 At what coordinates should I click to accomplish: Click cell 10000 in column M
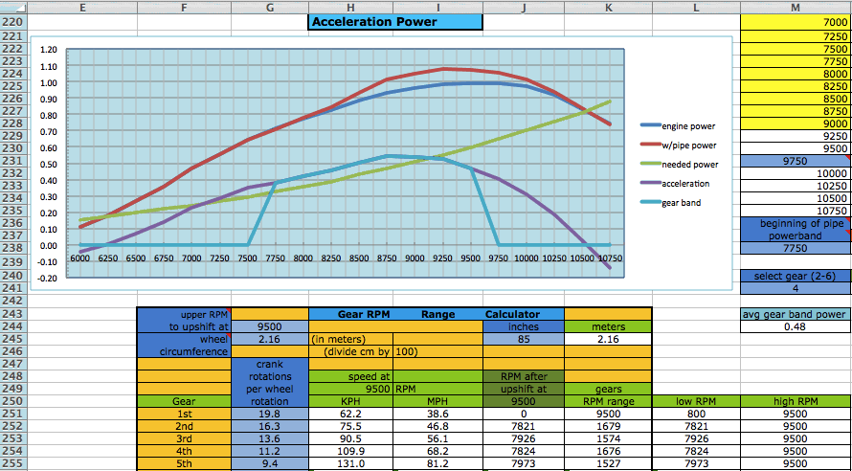point(796,173)
